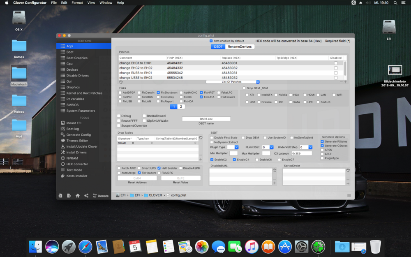
Task: Open the NVRAM tool
Action: click(x=72, y=158)
